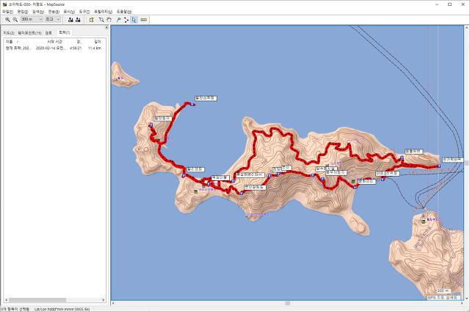Click the Lat/Lon WGS 84 status bar text
The height and width of the screenshot is (312, 470).
point(62,309)
